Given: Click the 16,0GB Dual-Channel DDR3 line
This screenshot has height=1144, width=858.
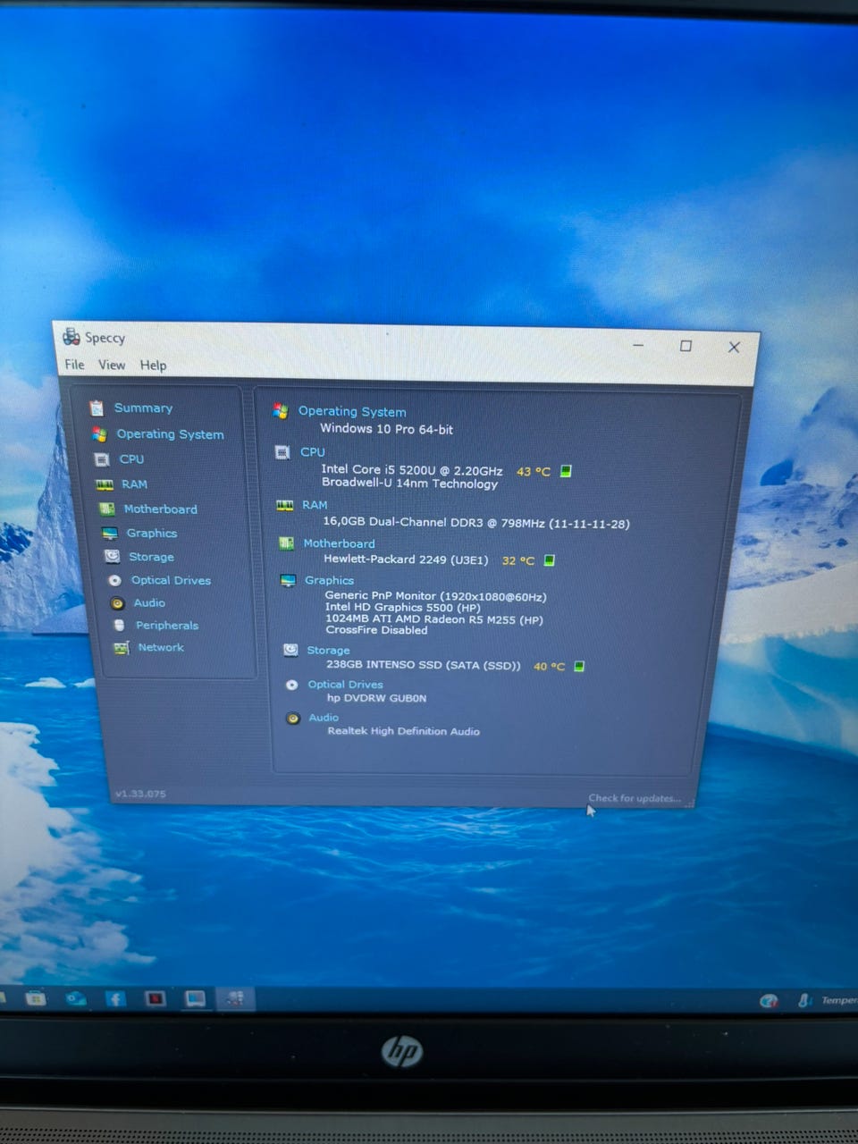Looking at the screenshot, I should (476, 523).
